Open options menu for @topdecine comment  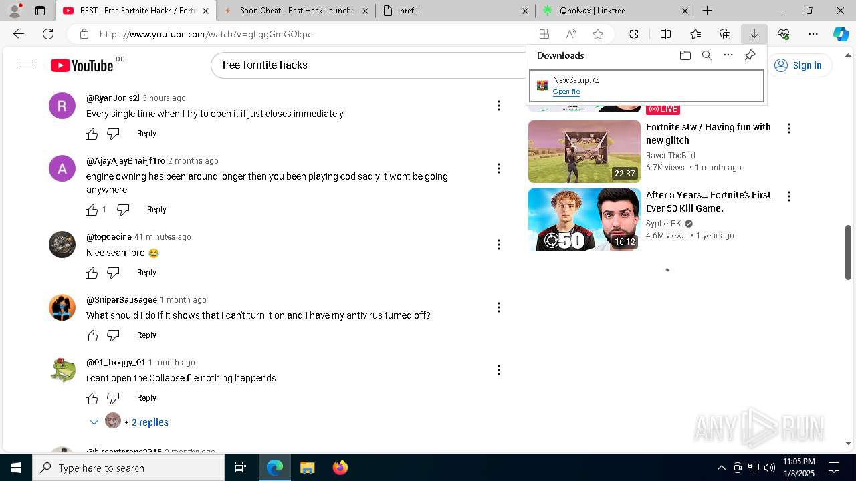tap(498, 245)
